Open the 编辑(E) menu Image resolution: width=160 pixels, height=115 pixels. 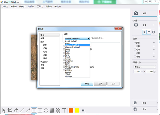tap(14, 6)
